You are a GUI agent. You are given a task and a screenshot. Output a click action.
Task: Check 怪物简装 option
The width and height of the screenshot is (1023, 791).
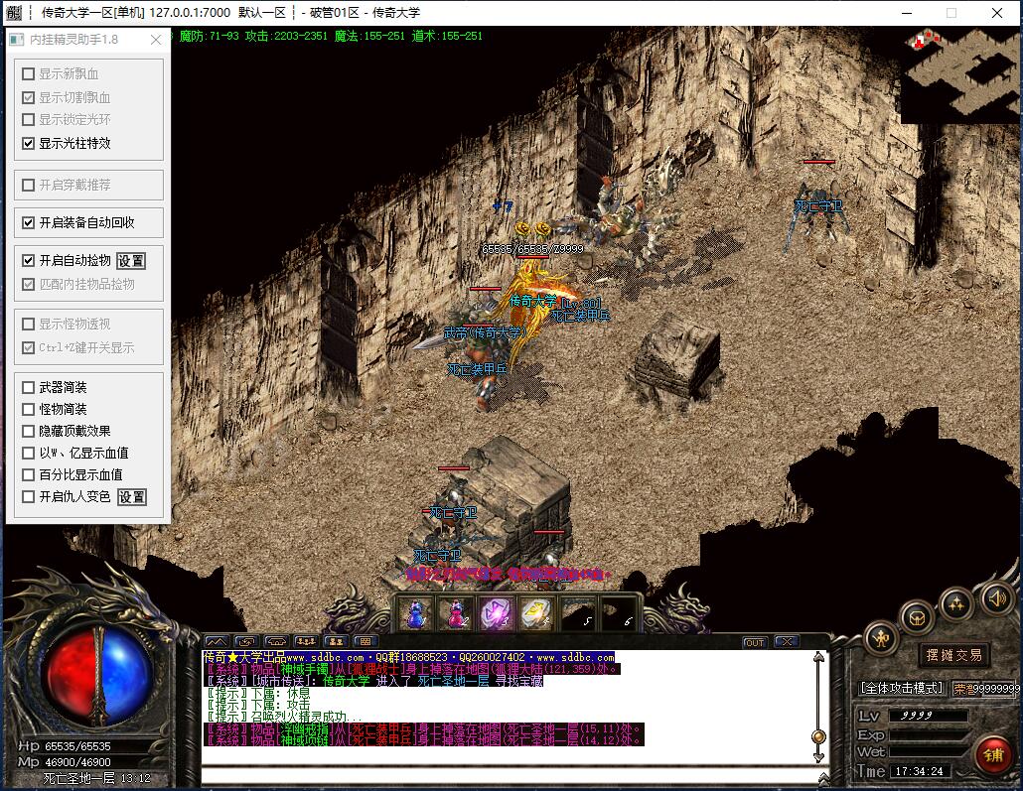coord(28,410)
